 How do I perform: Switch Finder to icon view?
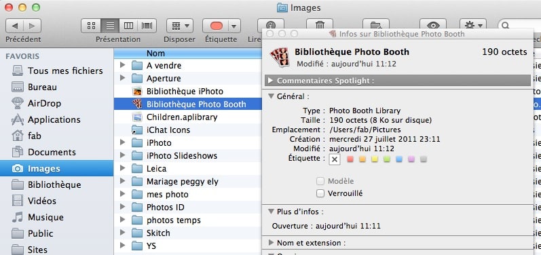[x=91, y=26]
